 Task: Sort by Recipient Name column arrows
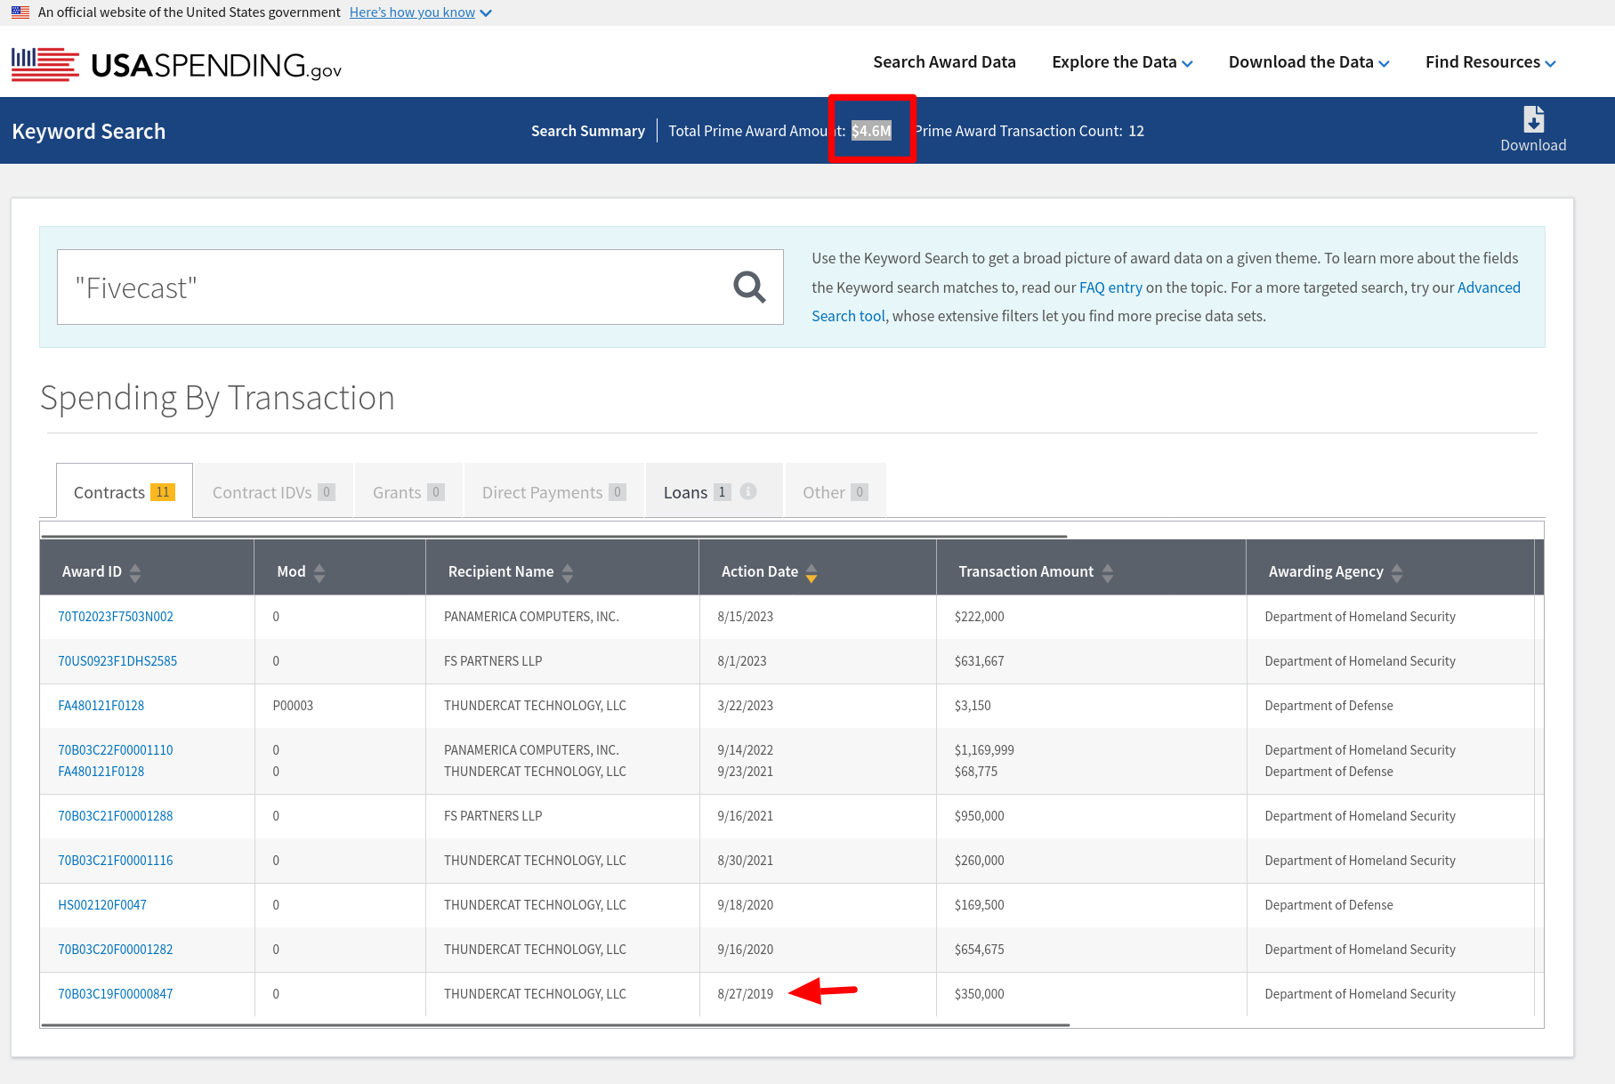tap(568, 572)
